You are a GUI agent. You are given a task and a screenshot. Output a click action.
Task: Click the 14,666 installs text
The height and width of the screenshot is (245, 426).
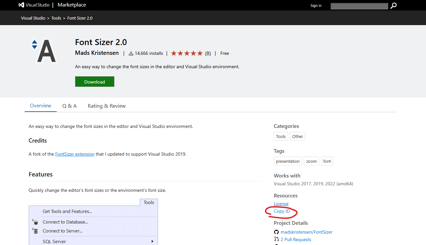coord(149,53)
